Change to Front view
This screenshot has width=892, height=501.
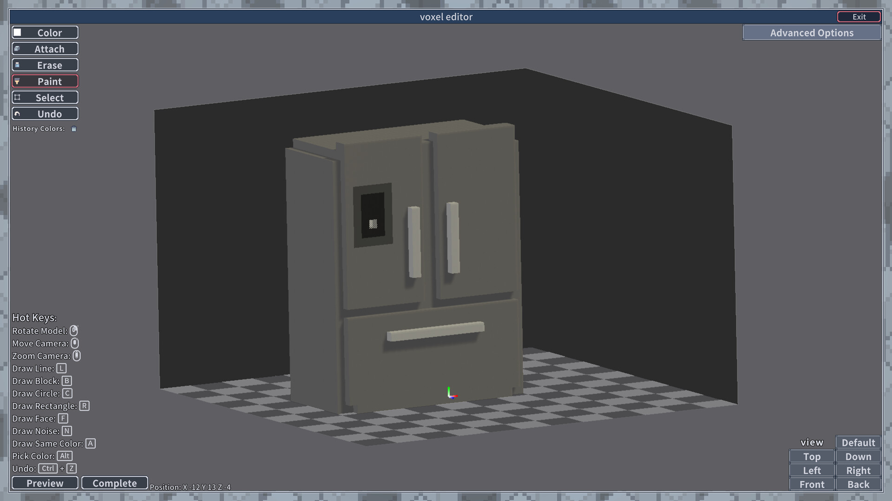point(812,484)
